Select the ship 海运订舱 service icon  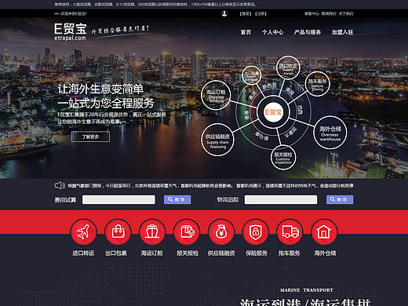[152, 232]
